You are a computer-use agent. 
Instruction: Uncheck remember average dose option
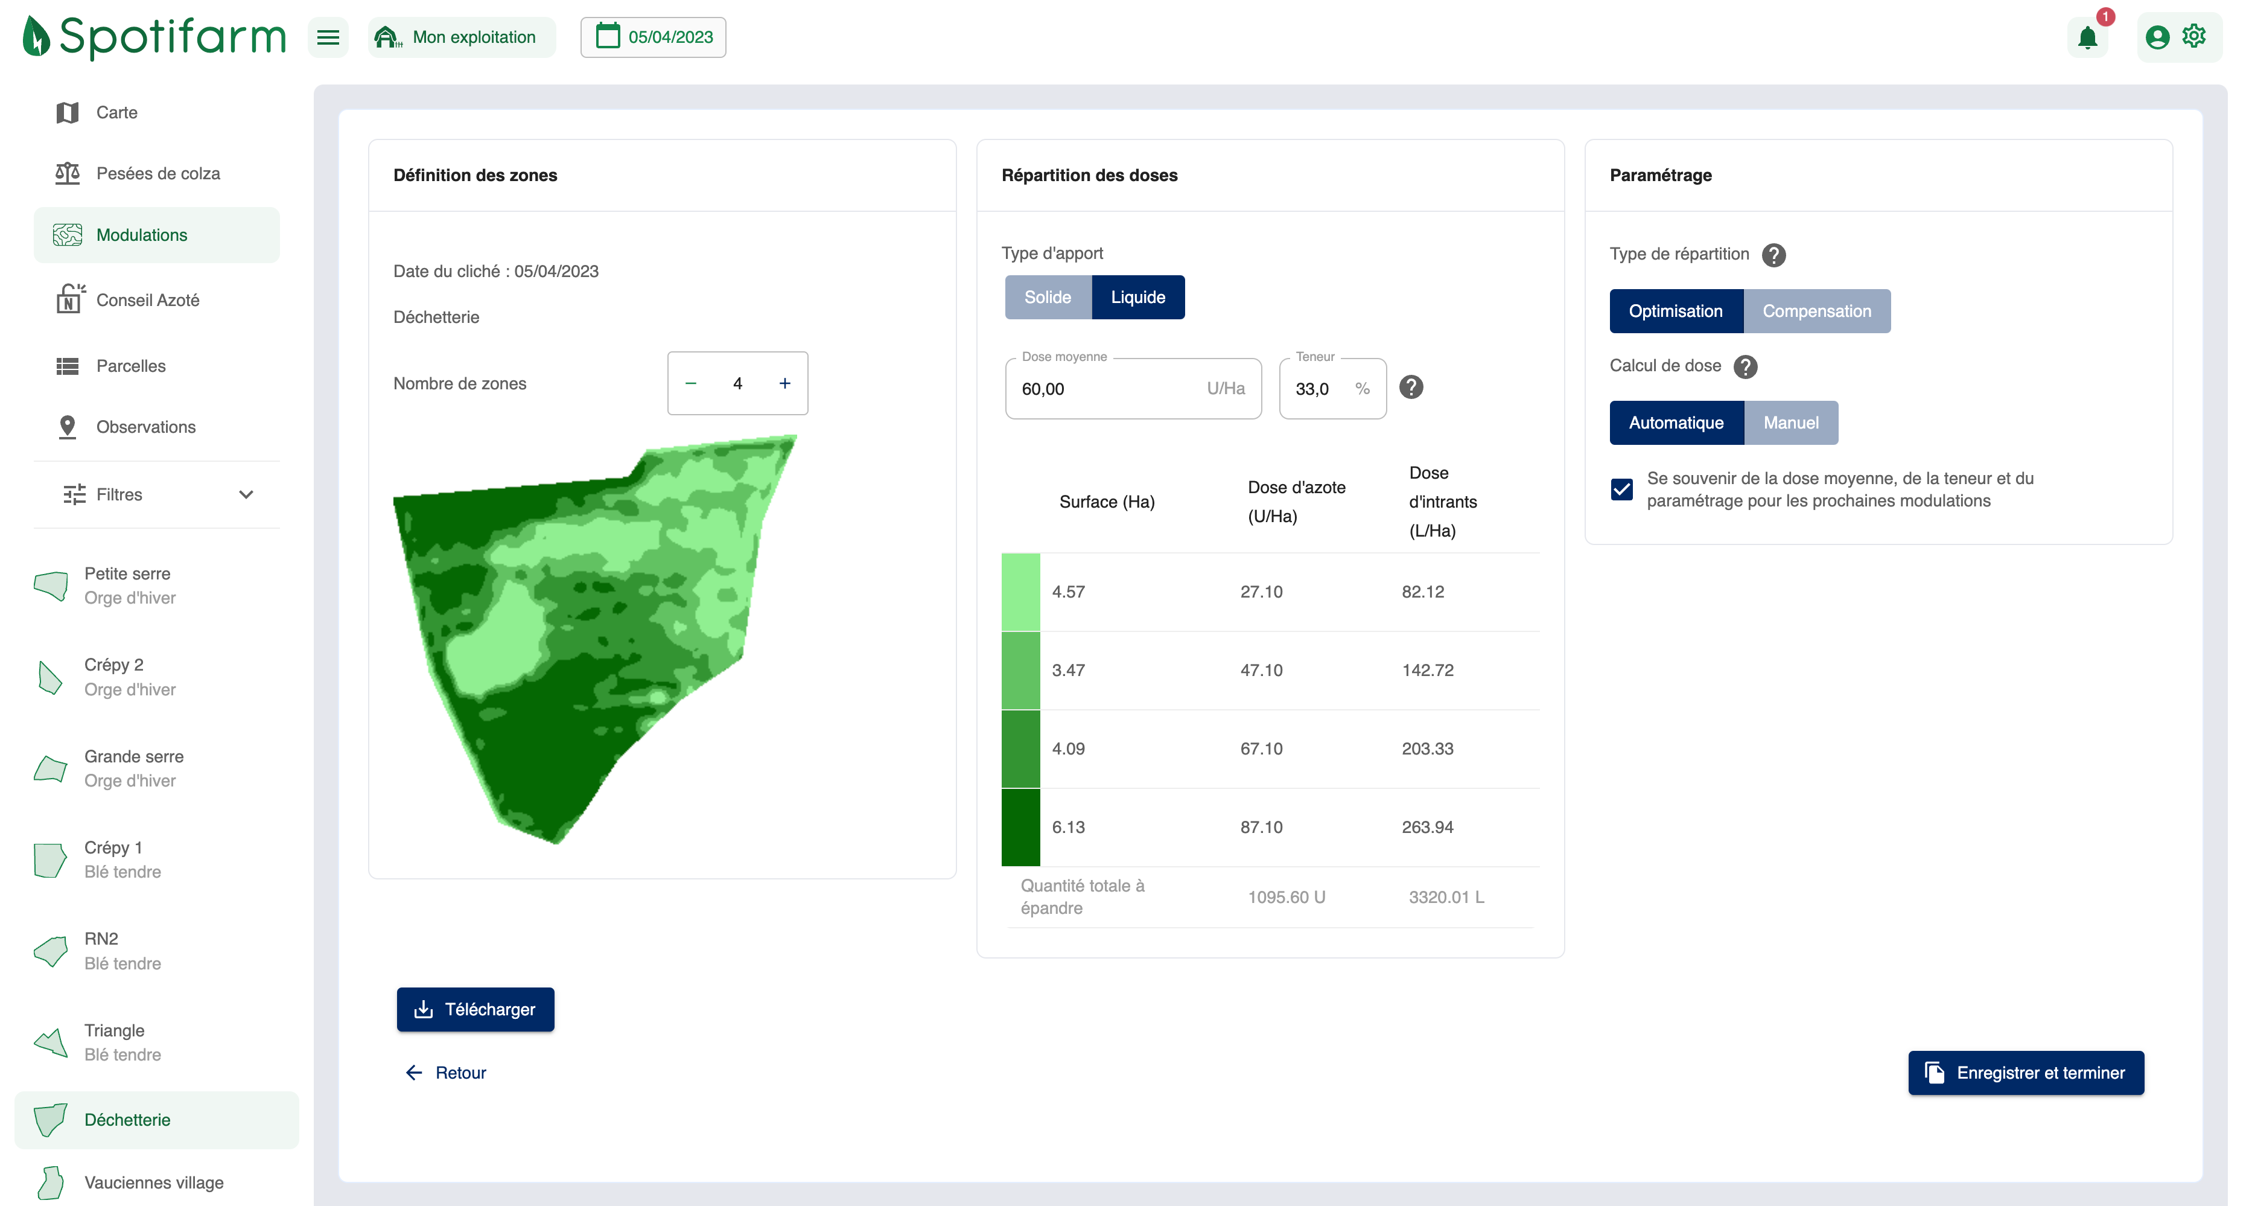(1621, 489)
